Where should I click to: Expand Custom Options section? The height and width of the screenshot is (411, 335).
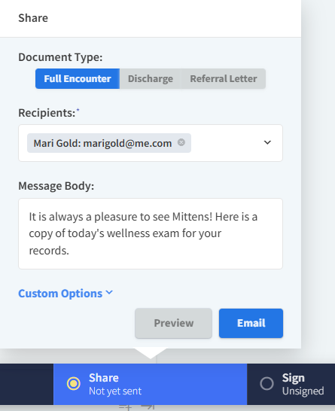(x=65, y=294)
